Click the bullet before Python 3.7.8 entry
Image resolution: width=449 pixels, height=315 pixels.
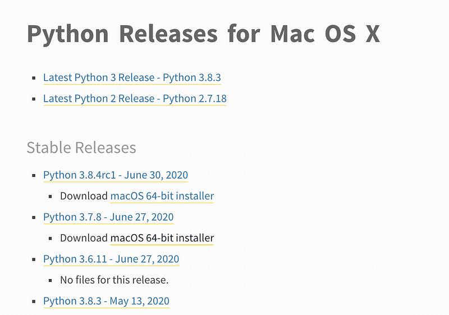pyautogui.click(x=34, y=218)
